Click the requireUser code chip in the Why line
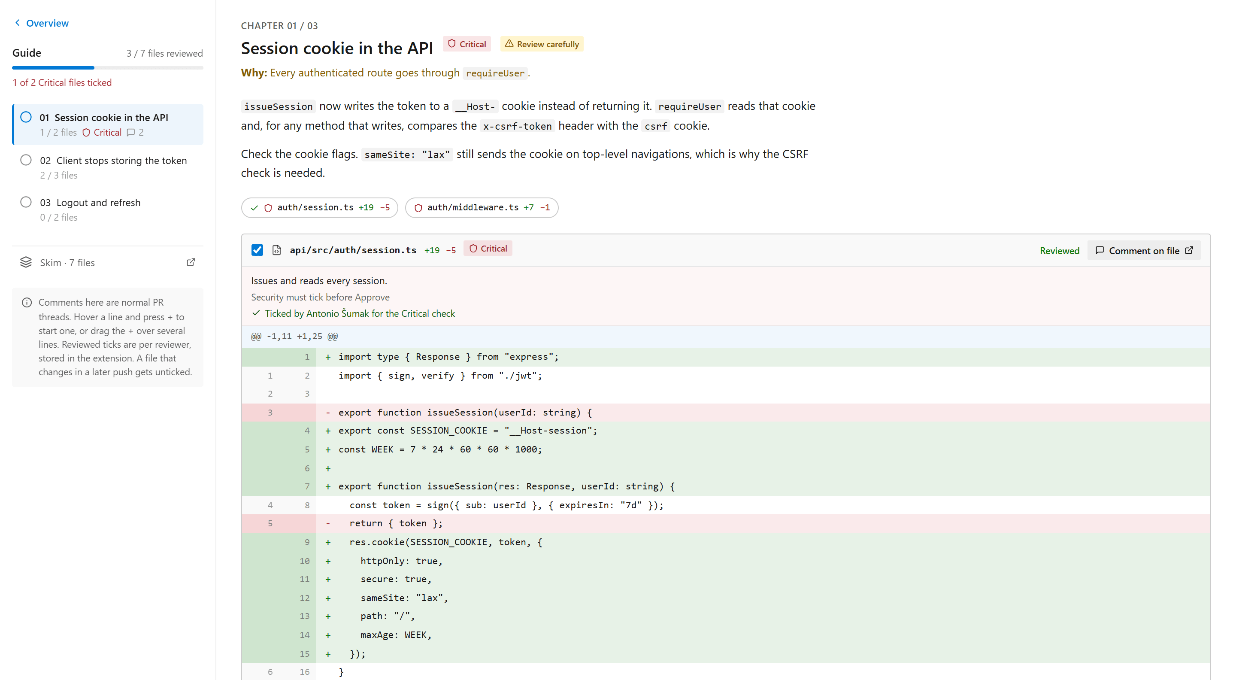 point(495,73)
